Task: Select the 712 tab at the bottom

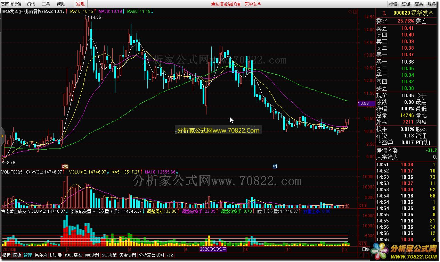Action: 170,255
